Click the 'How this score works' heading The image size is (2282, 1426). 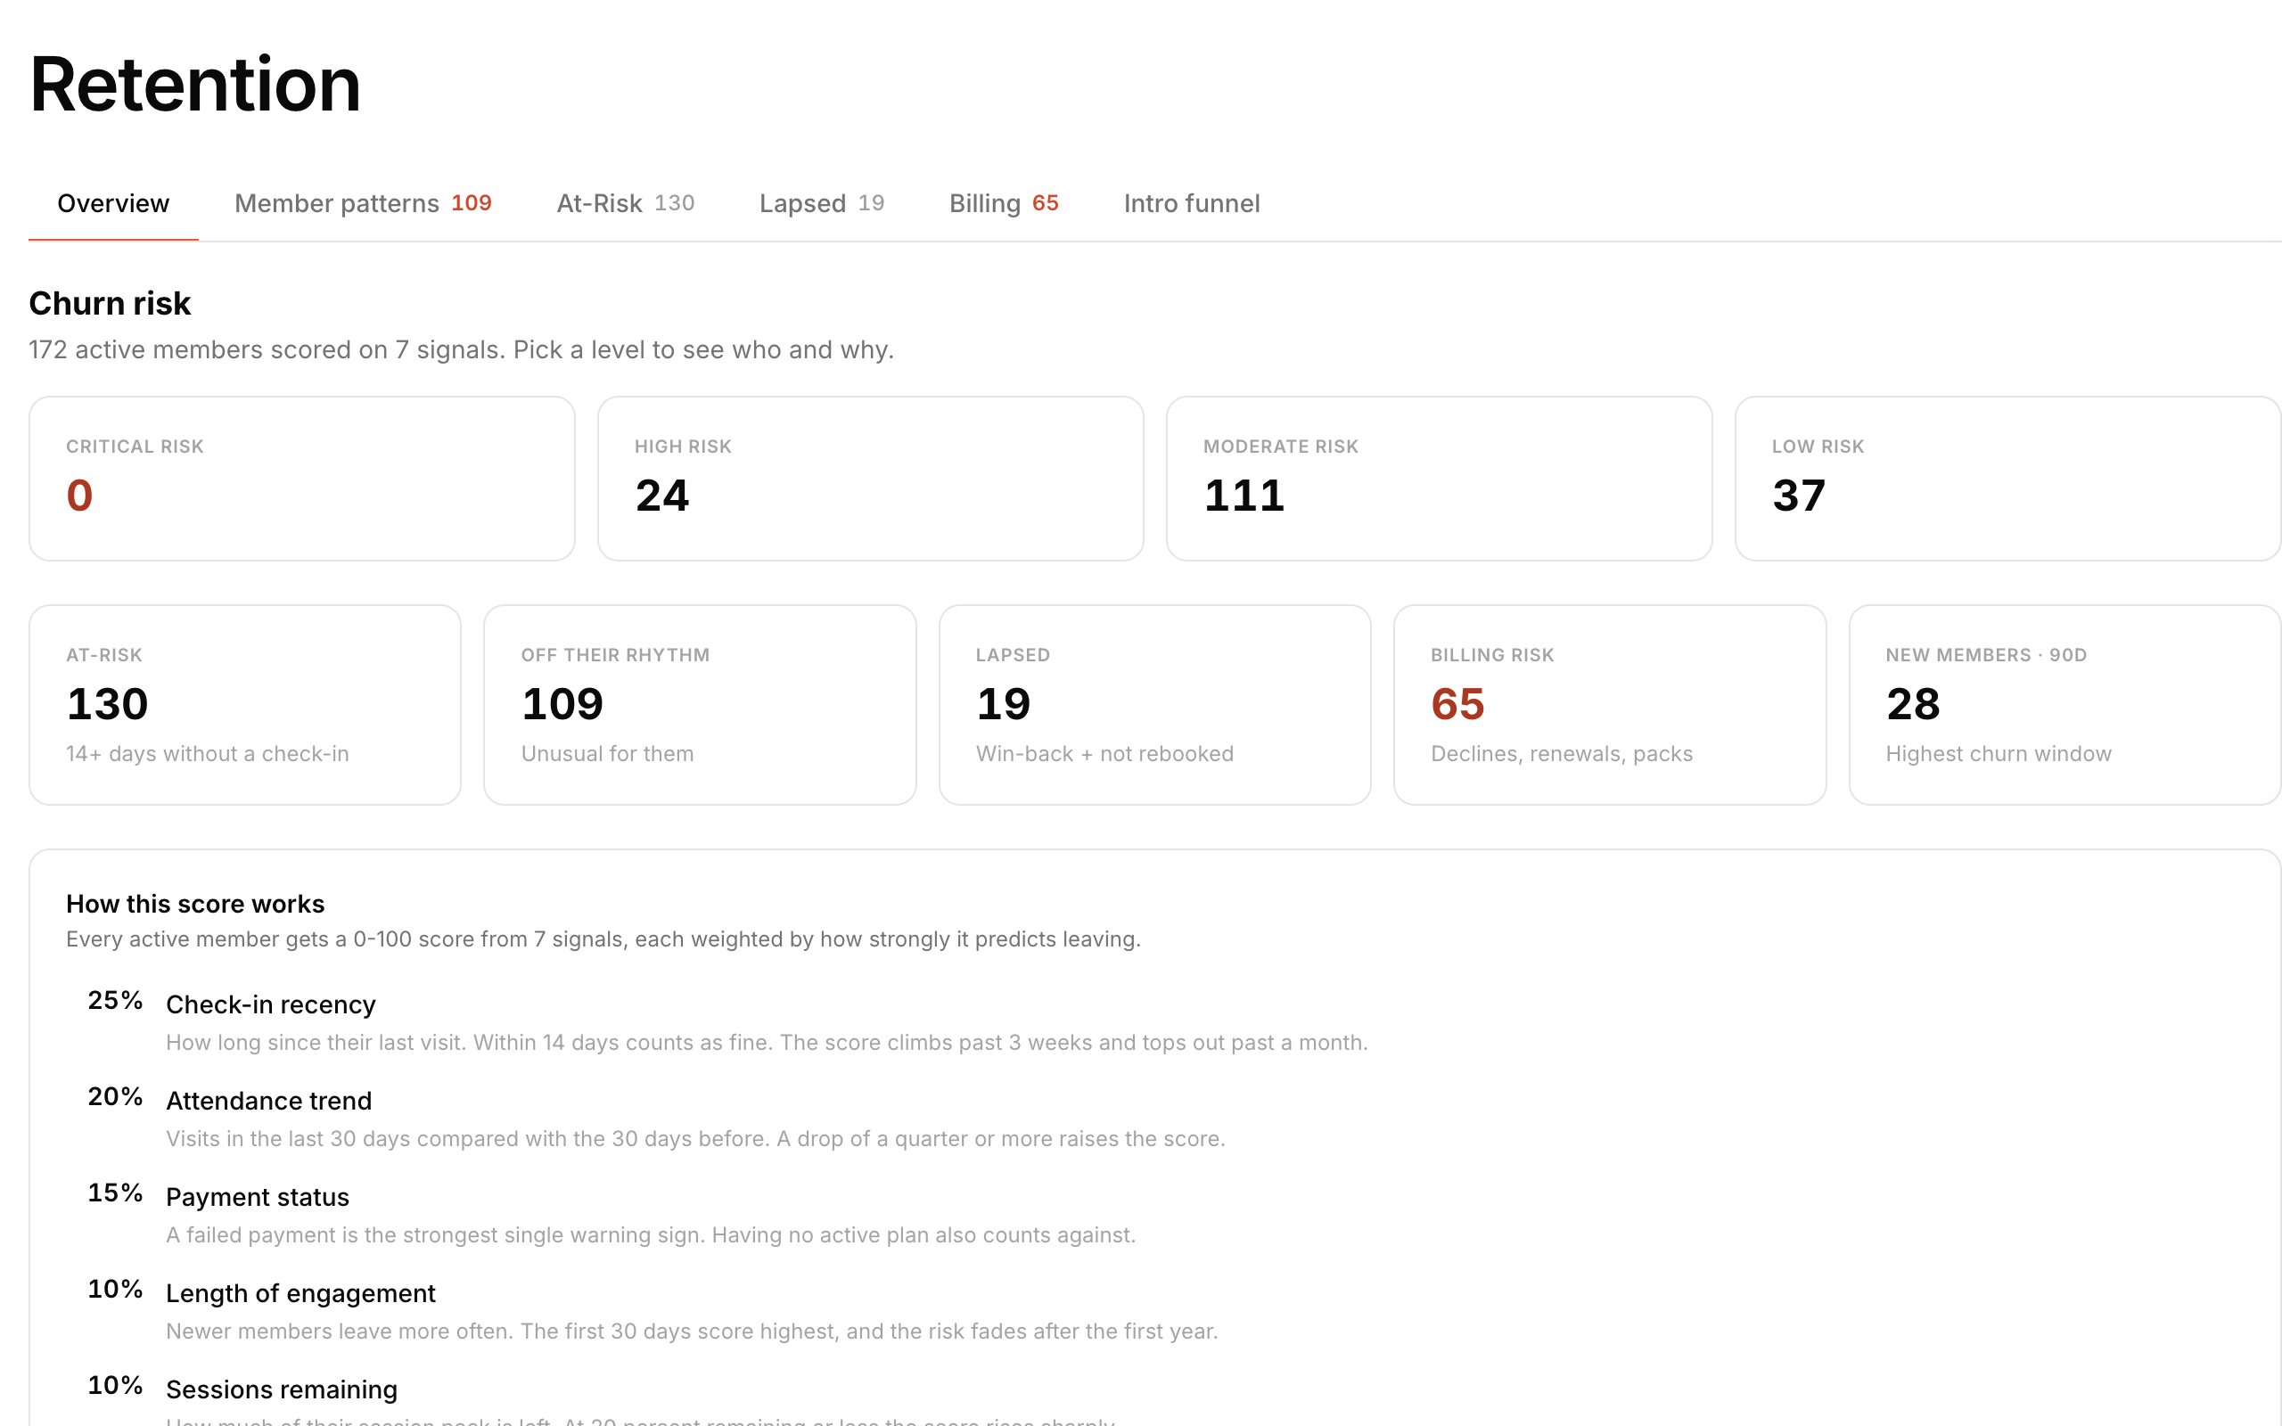coord(195,904)
